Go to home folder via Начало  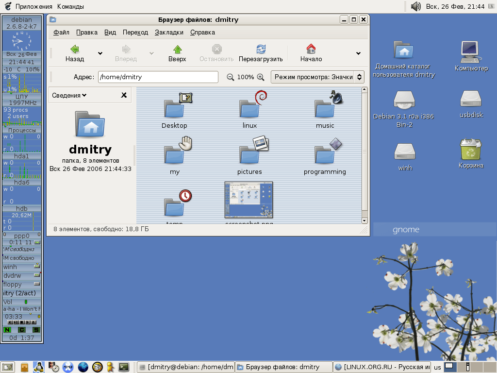[x=311, y=49]
